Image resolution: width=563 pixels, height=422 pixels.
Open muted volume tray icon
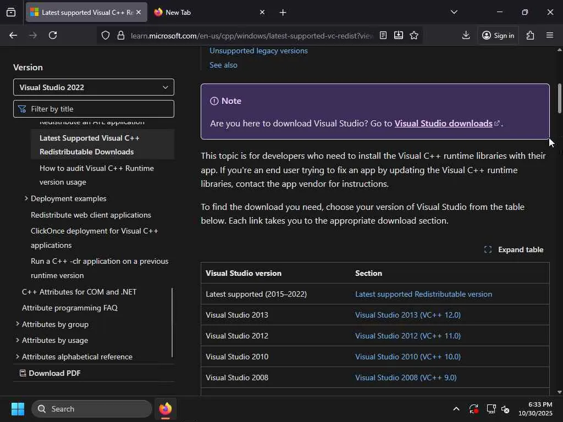pyautogui.click(x=505, y=409)
